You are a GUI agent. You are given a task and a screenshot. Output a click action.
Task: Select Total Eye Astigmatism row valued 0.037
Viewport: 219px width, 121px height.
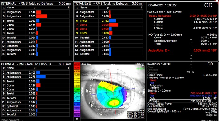pos(109,12)
